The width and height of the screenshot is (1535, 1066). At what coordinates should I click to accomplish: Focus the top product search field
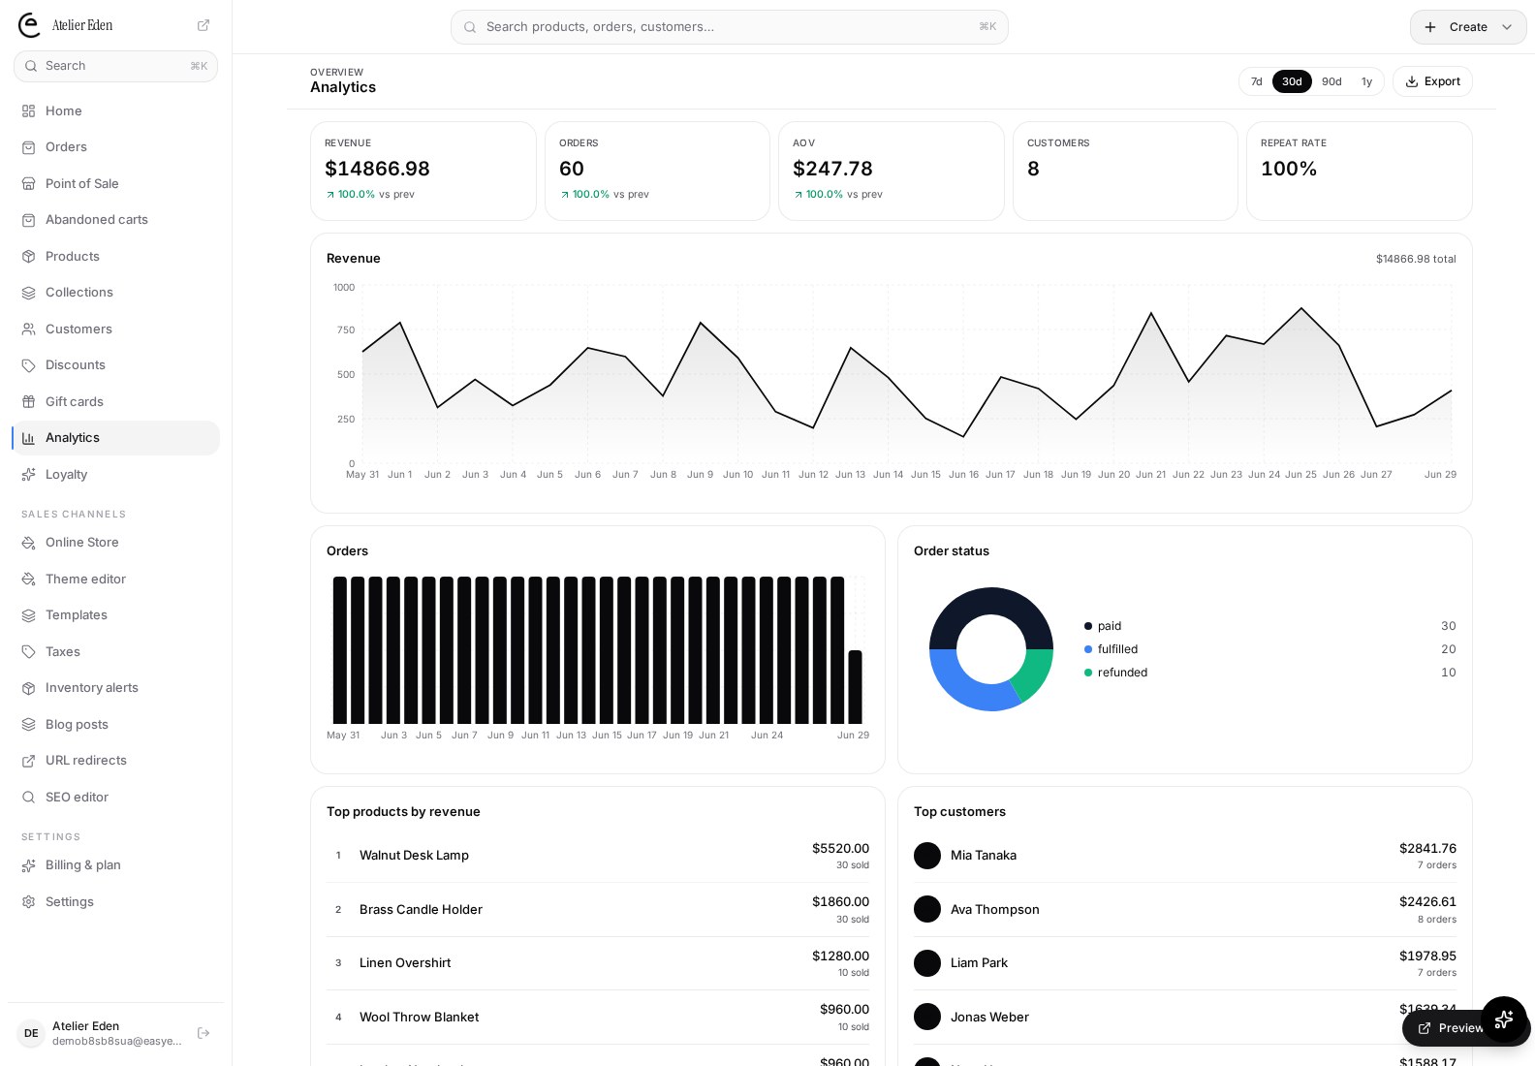tap(729, 27)
